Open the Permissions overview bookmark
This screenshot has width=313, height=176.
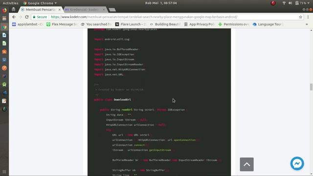click(x=234, y=24)
